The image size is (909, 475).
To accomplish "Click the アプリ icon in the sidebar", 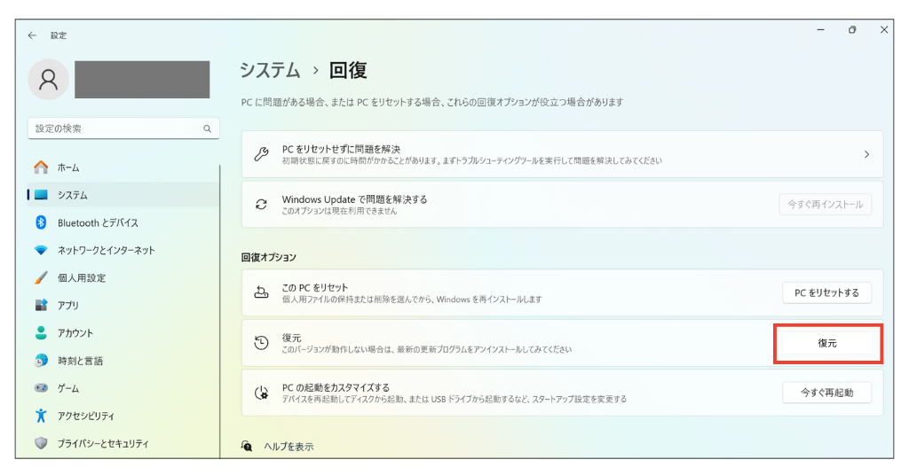I will [41, 305].
